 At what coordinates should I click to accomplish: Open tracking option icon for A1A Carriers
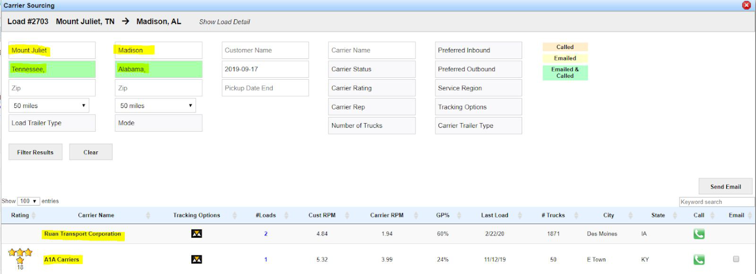pyautogui.click(x=196, y=259)
